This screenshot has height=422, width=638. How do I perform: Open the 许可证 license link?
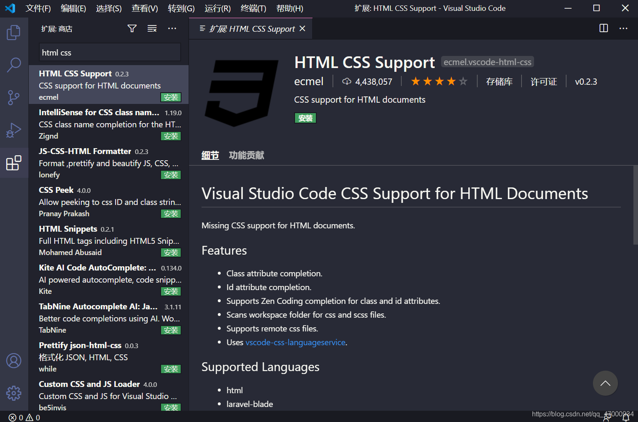point(544,81)
